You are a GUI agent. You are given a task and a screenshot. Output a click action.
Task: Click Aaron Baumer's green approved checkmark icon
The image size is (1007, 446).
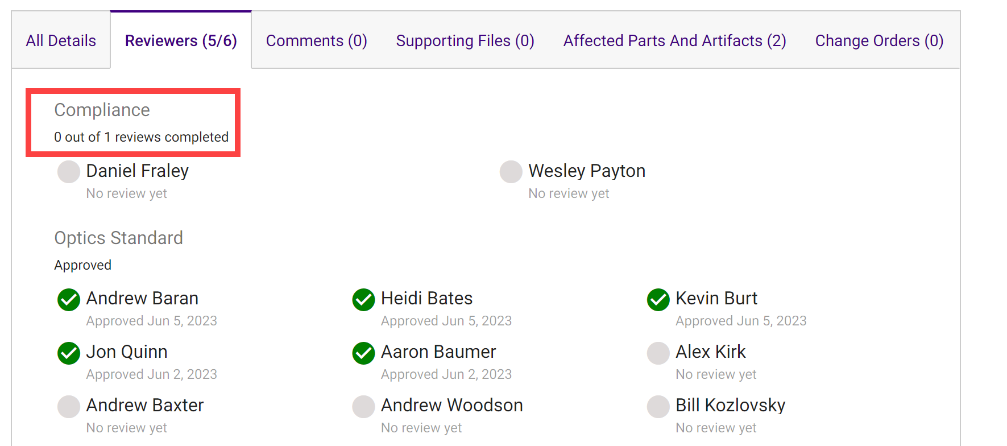[x=363, y=353]
